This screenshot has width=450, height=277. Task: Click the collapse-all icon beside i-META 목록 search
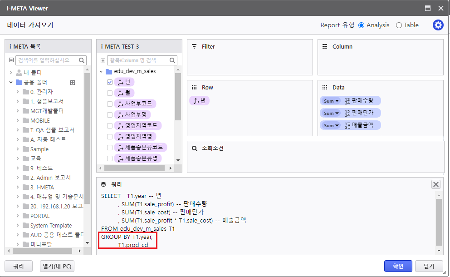(12, 60)
